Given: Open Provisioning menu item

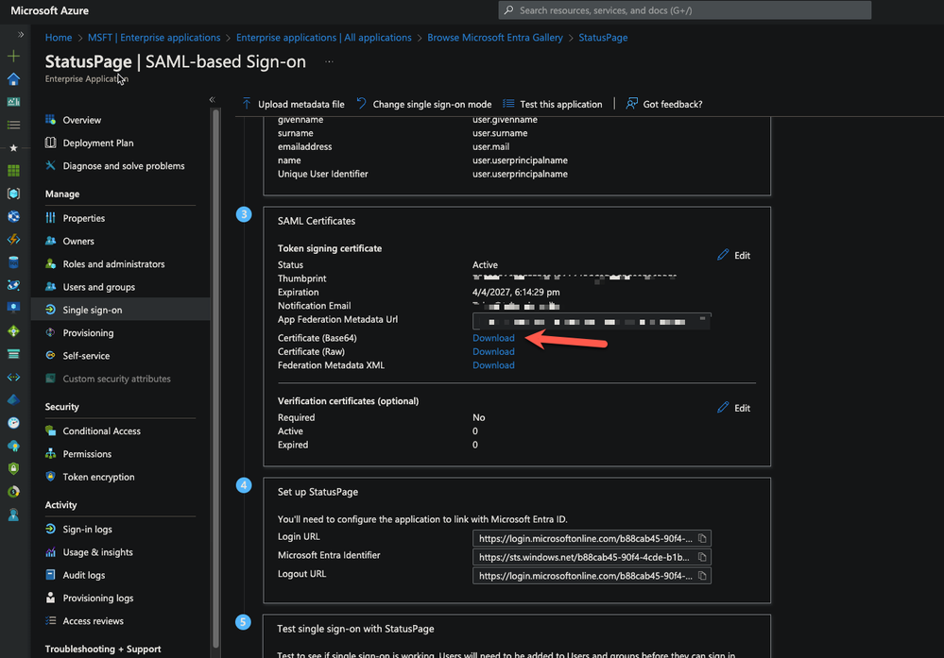Looking at the screenshot, I should pos(88,332).
